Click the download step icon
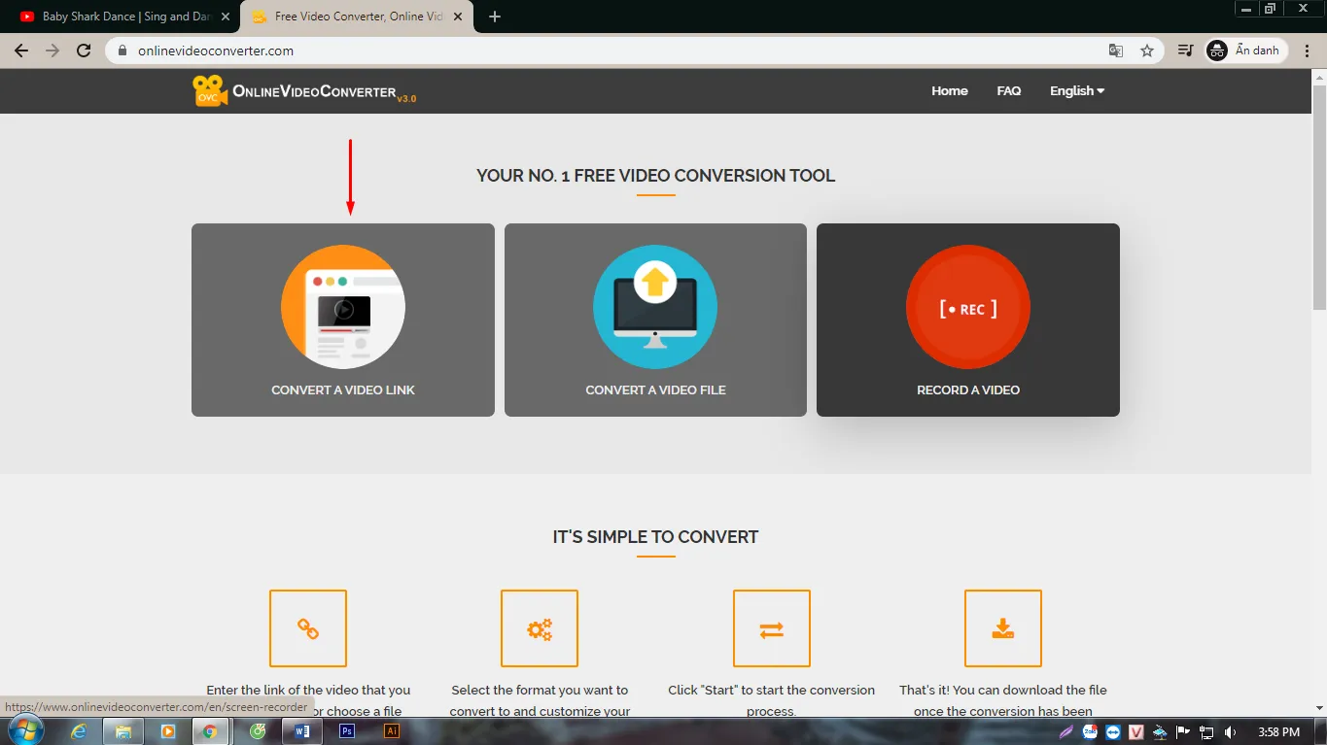Screen dimensions: 1327x745 [x=1003, y=628]
